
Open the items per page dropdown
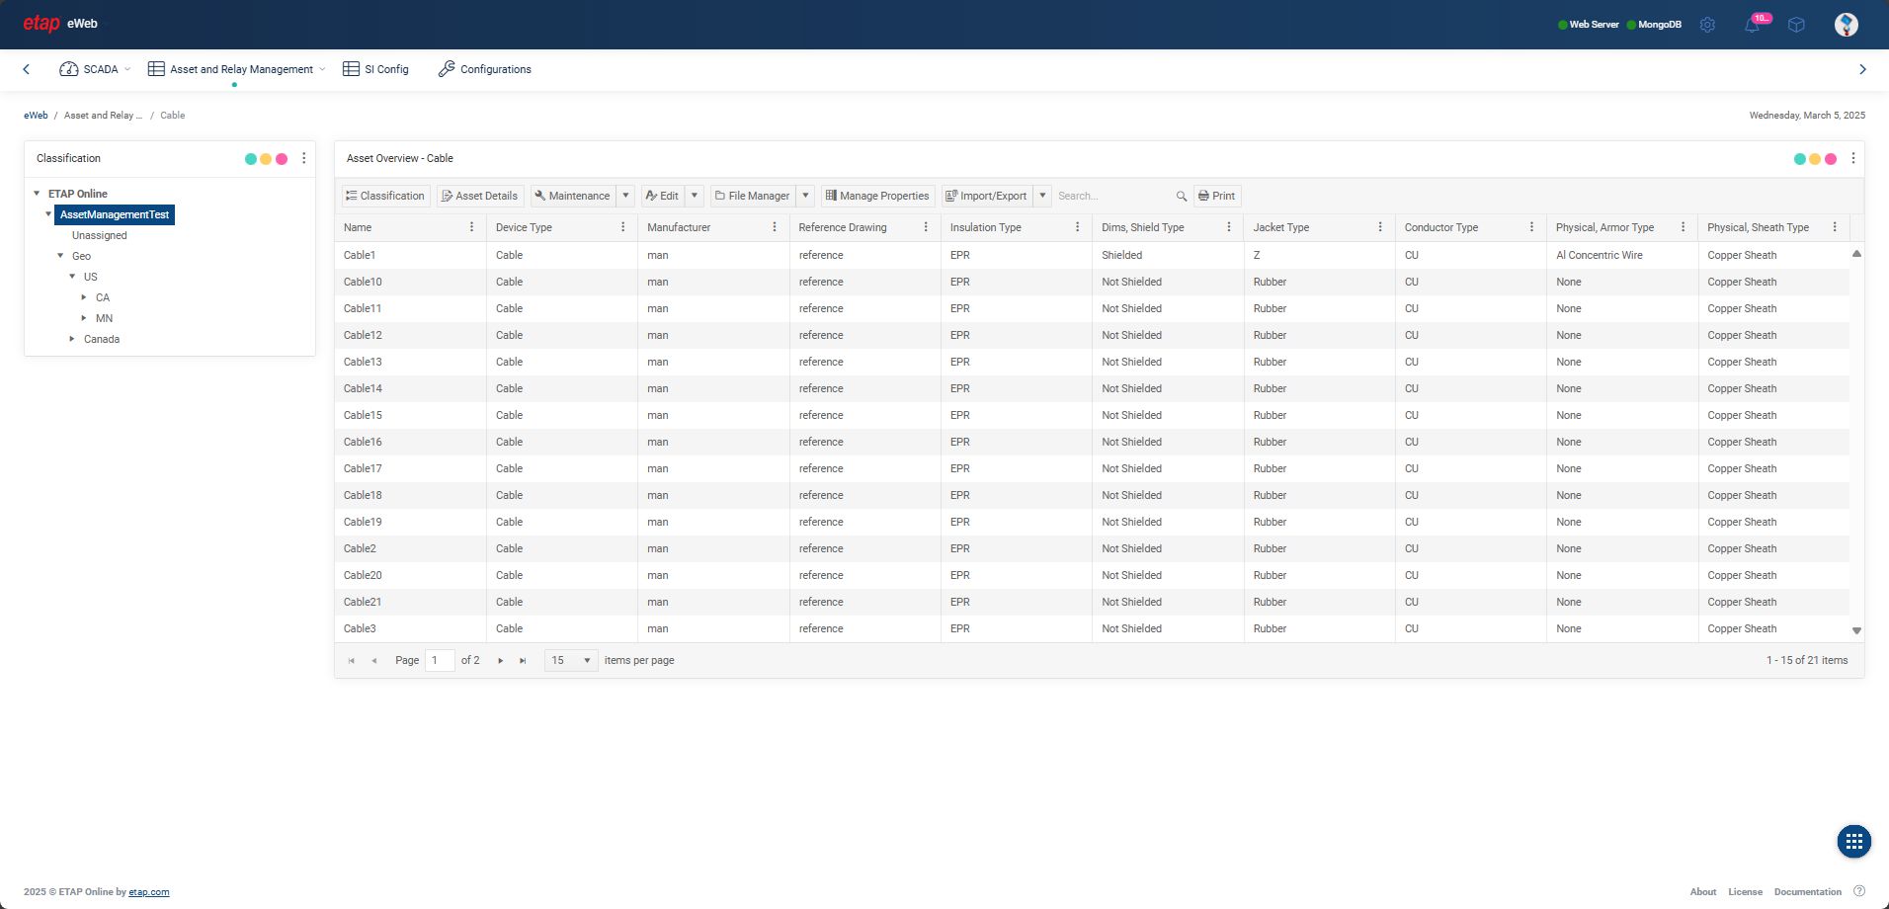571,660
